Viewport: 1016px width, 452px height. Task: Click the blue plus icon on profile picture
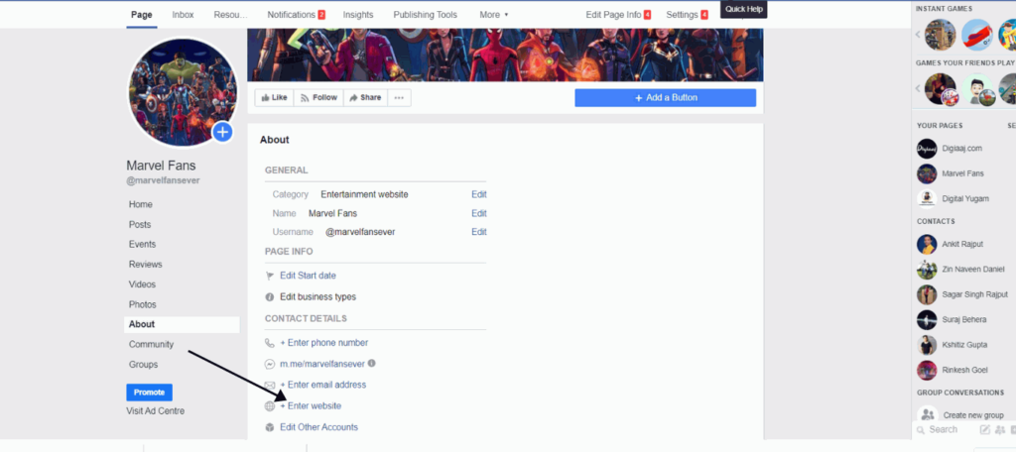pyautogui.click(x=223, y=132)
